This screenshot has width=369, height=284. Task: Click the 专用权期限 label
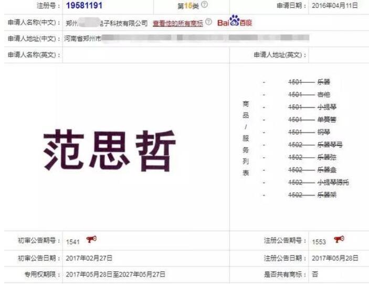pyautogui.click(x=42, y=274)
